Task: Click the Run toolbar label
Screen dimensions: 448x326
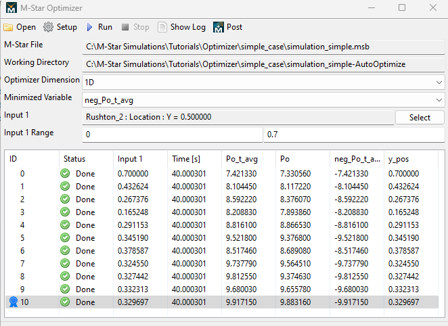Action: (105, 27)
